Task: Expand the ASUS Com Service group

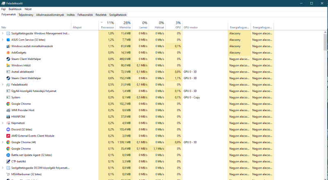Action: 2,40
